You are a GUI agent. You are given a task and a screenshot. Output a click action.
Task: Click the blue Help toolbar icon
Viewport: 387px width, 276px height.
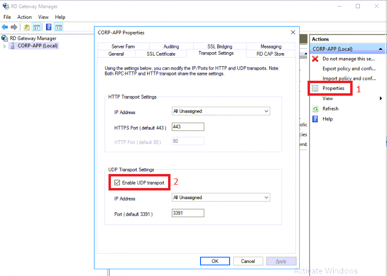(x=48, y=27)
